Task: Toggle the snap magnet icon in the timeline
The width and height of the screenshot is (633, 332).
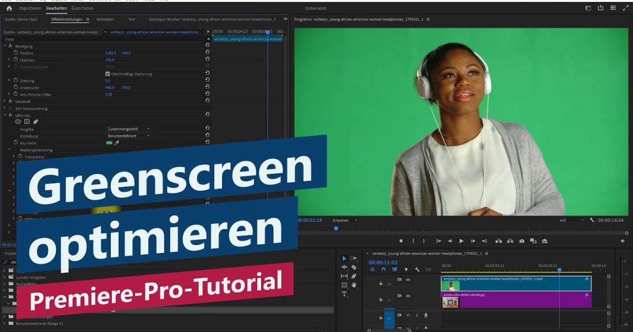Action: pyautogui.click(x=383, y=269)
